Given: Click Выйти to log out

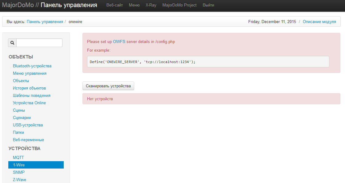Looking at the screenshot, I should [x=208, y=5].
